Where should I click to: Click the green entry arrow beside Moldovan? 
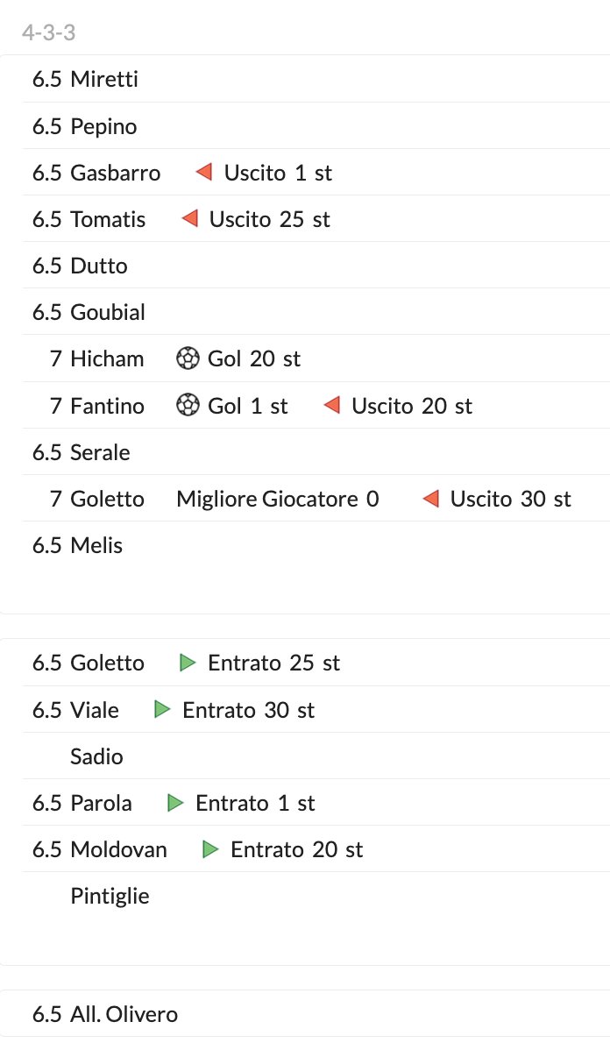tap(210, 849)
